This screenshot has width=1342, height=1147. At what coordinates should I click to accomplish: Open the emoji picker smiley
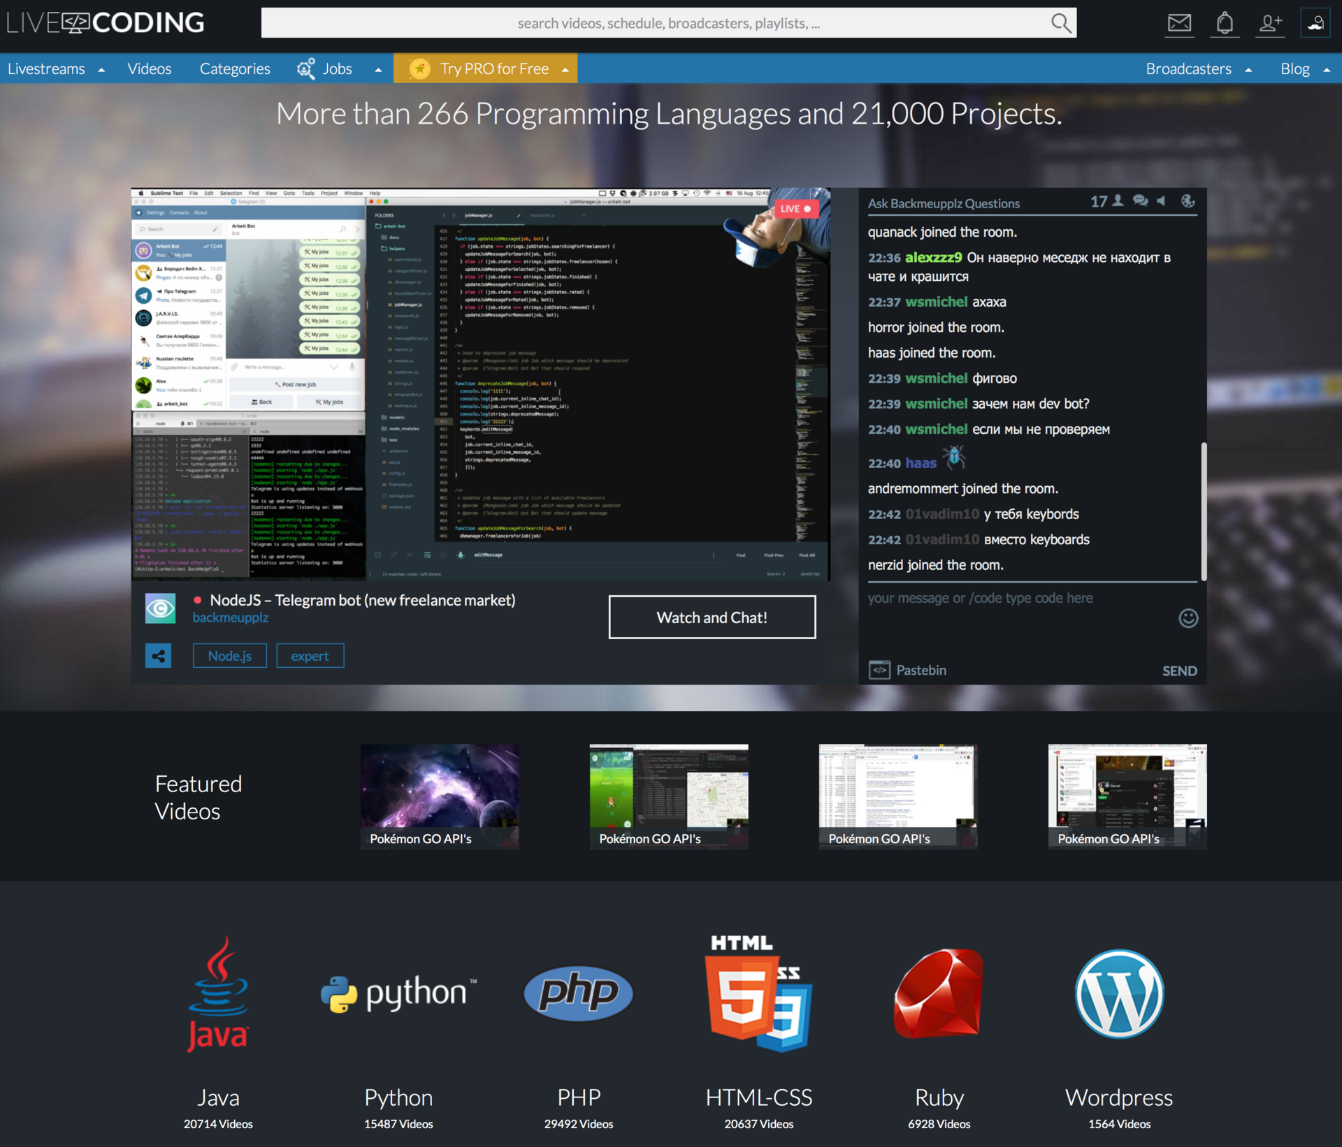[1188, 618]
